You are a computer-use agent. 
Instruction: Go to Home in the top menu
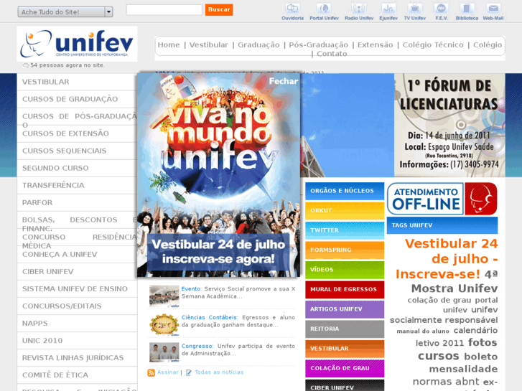[x=169, y=45]
